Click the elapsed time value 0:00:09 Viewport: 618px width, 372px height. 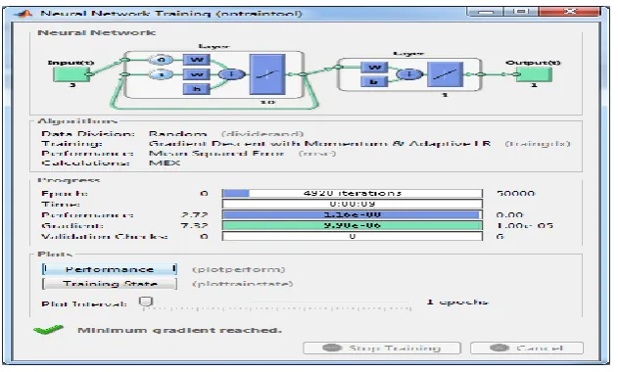(353, 204)
